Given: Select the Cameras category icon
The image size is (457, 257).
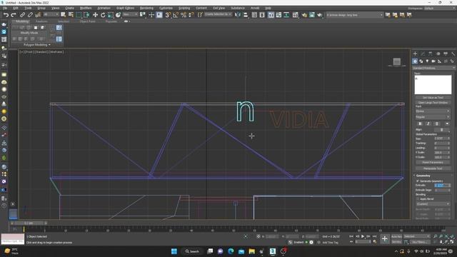Looking at the screenshot, I should pyautogui.click(x=433, y=61).
